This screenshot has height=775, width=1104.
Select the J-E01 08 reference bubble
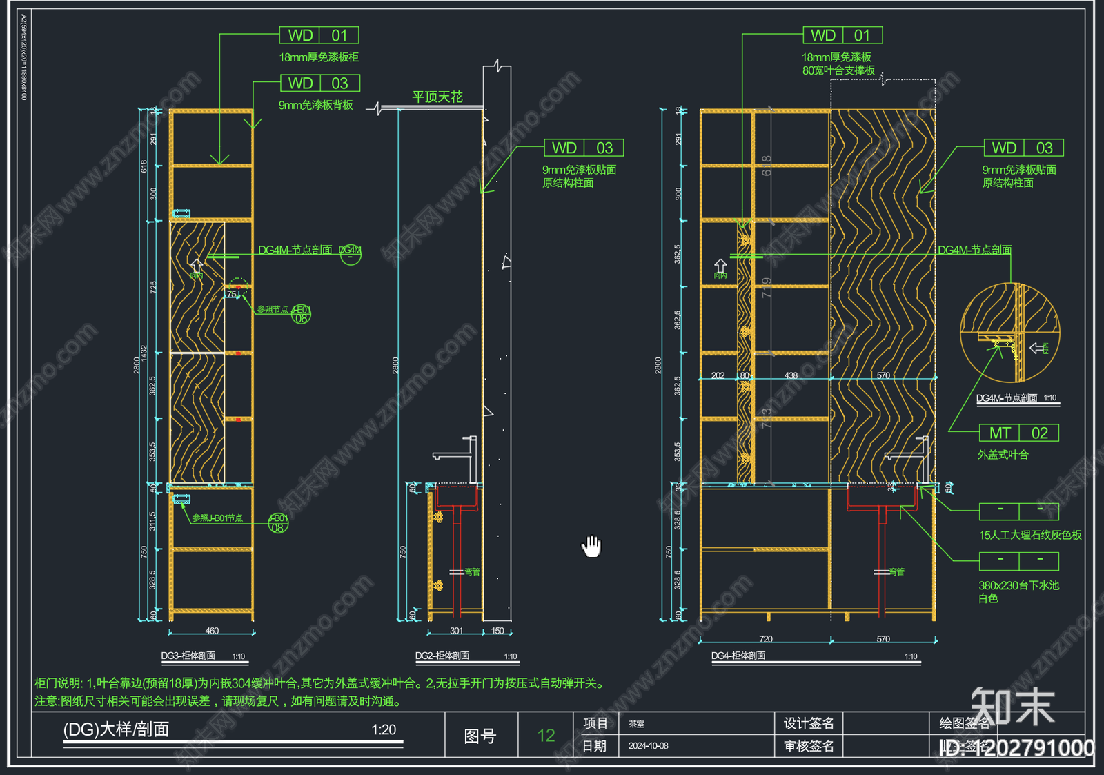coord(302,314)
